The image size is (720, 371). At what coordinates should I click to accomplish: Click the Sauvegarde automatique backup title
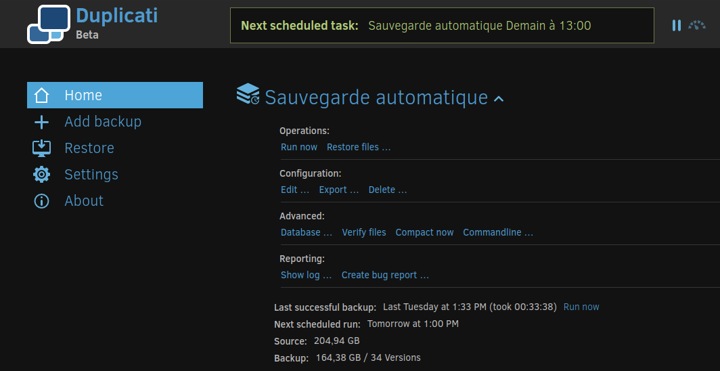click(376, 97)
